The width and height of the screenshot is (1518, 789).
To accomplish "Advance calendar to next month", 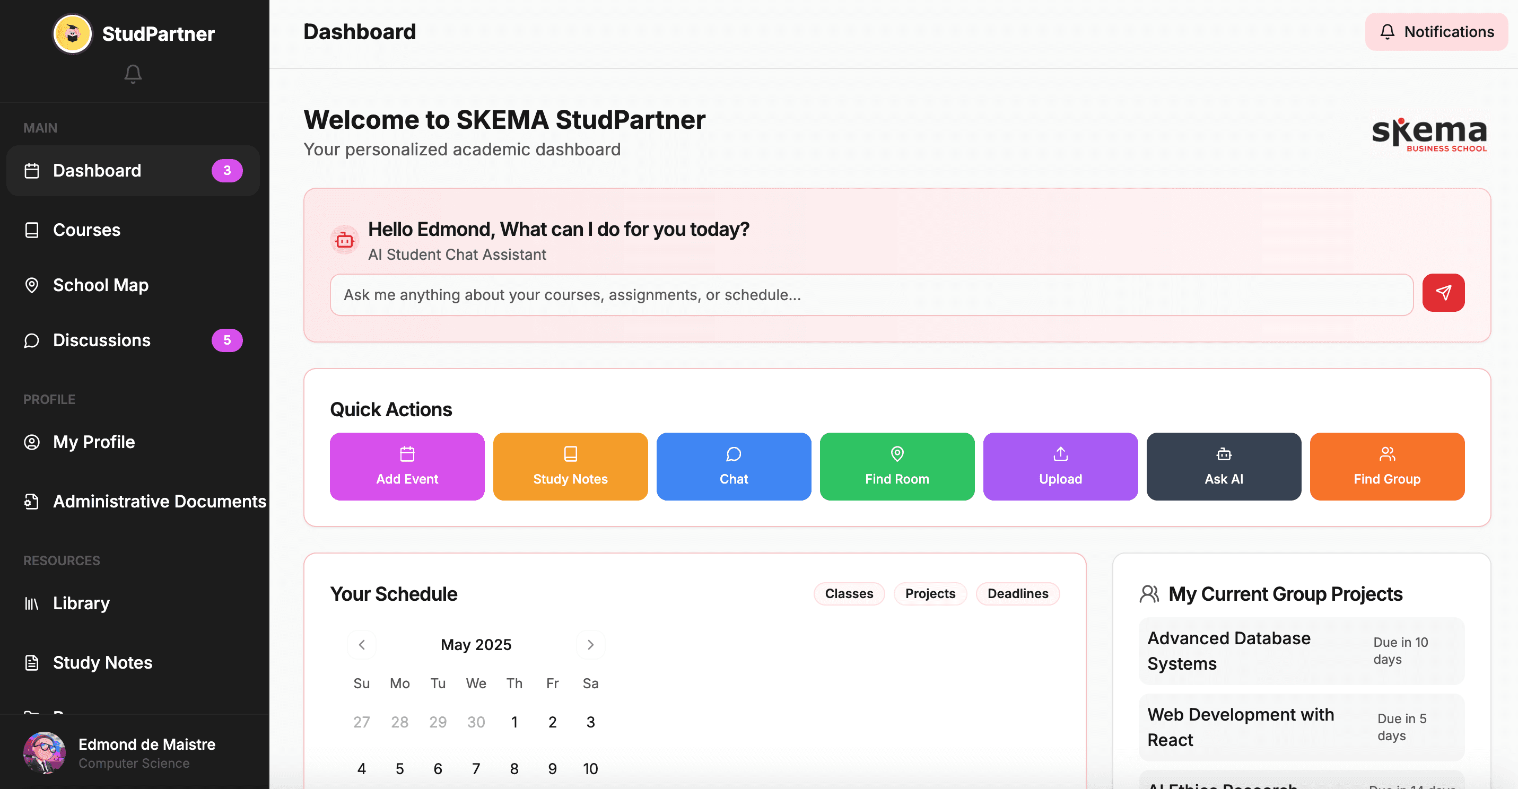I will tap(590, 645).
